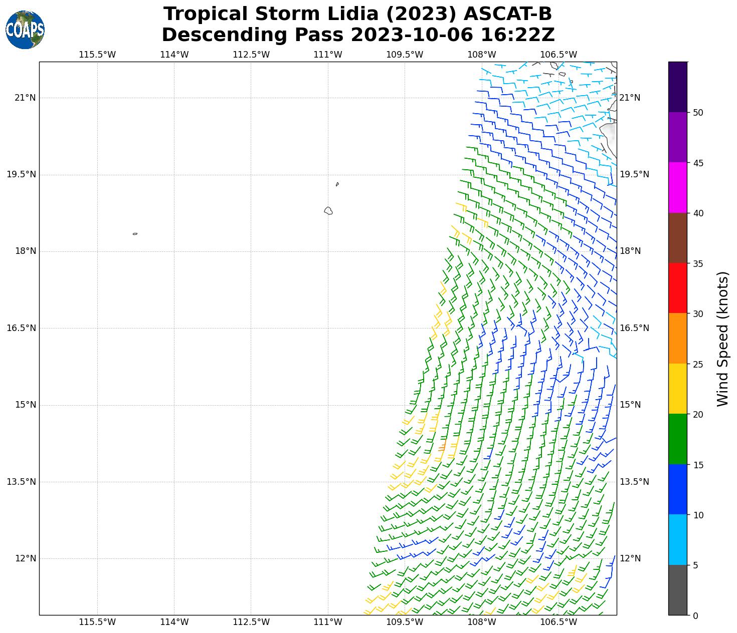
Task: Click the Descending Pass 2023-10-06 16:22Z subtitle
Action: [x=357, y=35]
